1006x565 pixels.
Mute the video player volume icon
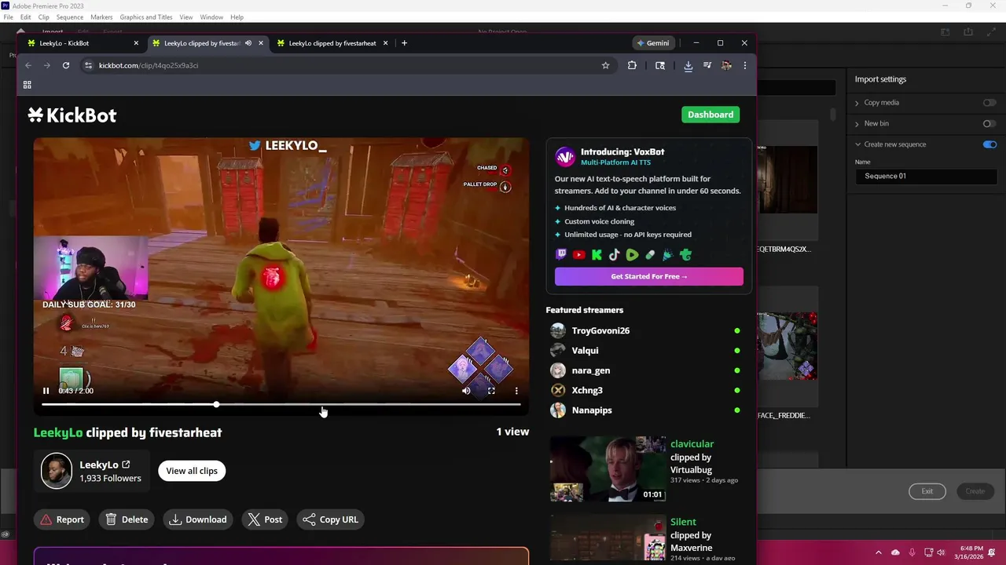466,391
